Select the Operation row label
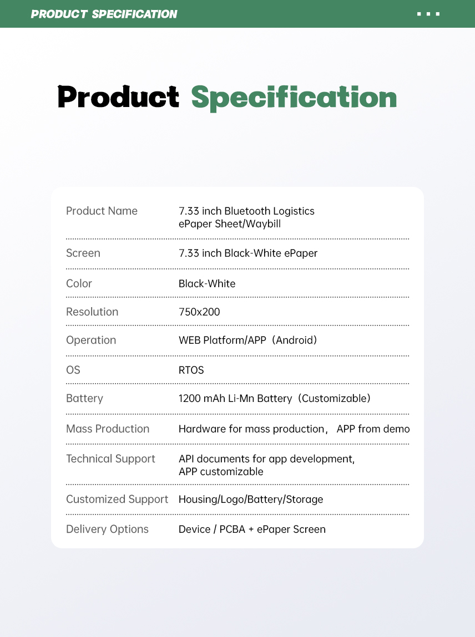Image resolution: width=475 pixels, height=637 pixels. coord(91,340)
